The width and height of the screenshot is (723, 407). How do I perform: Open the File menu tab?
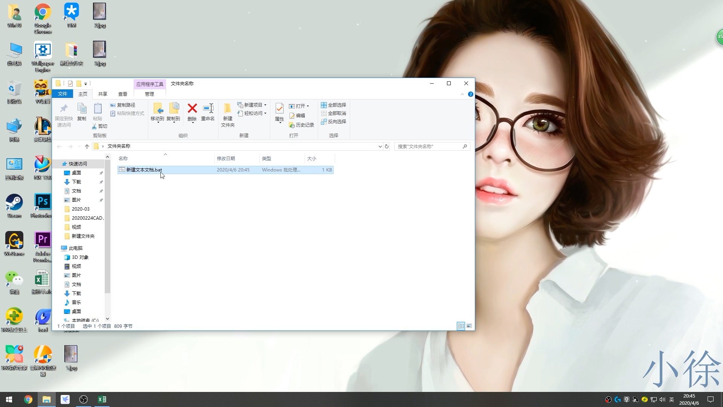click(63, 94)
